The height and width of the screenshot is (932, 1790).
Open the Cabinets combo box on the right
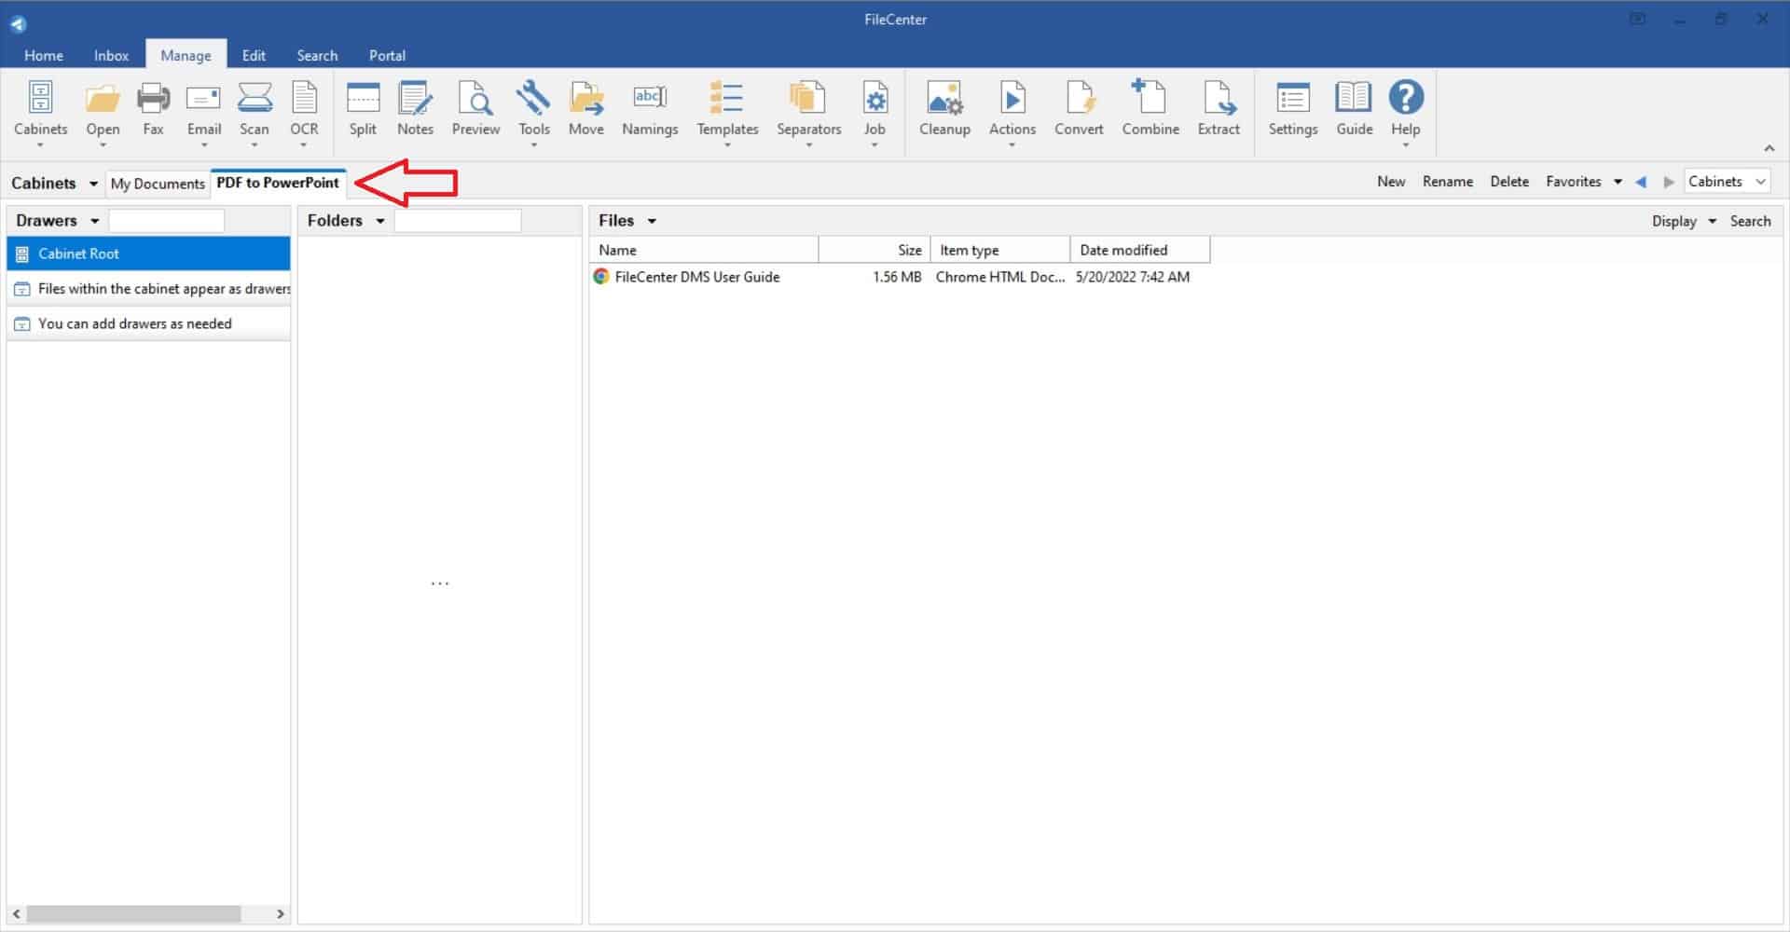click(x=1727, y=182)
